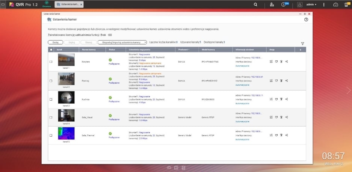Open IP address link 192.168.6.11
The image size is (352, 172).
[x=257, y=95]
